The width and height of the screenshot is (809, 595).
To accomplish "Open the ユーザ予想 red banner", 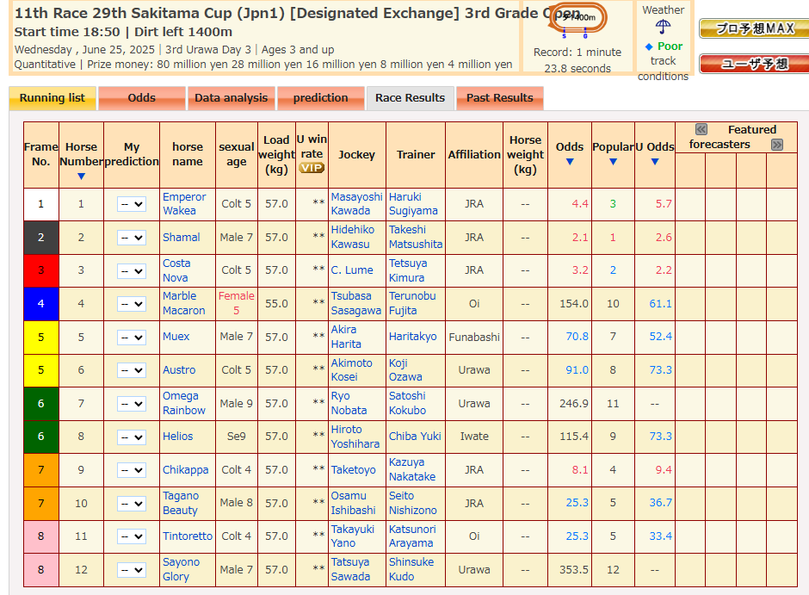I will point(754,64).
